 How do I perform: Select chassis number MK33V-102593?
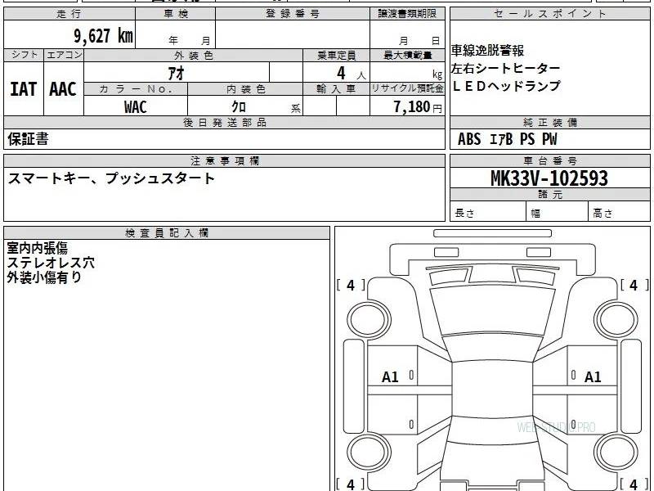tap(549, 178)
